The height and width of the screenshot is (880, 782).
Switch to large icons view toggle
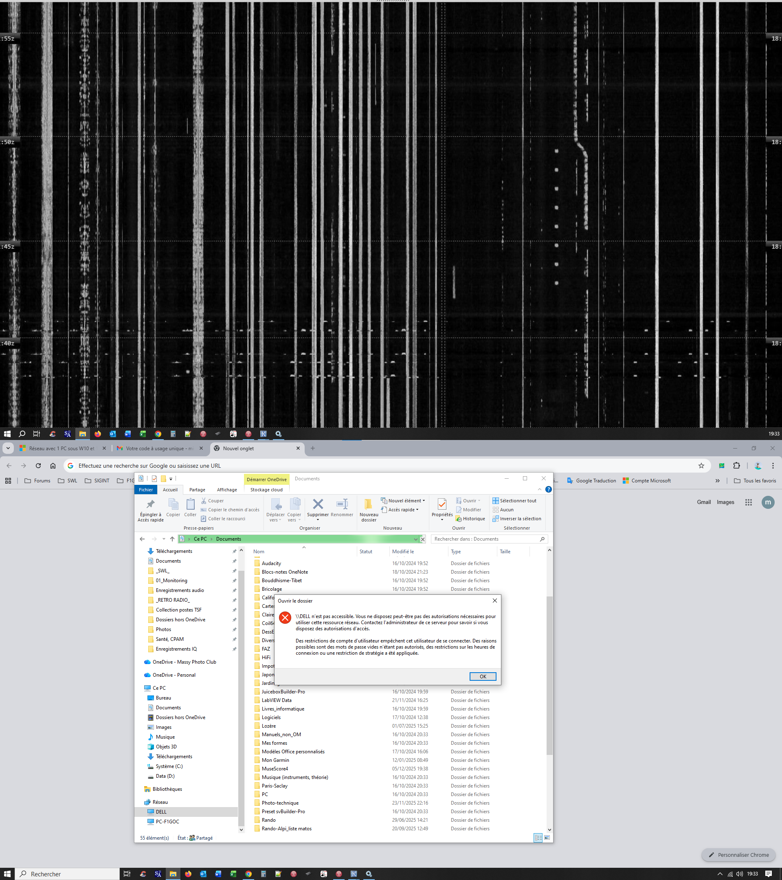coord(547,838)
